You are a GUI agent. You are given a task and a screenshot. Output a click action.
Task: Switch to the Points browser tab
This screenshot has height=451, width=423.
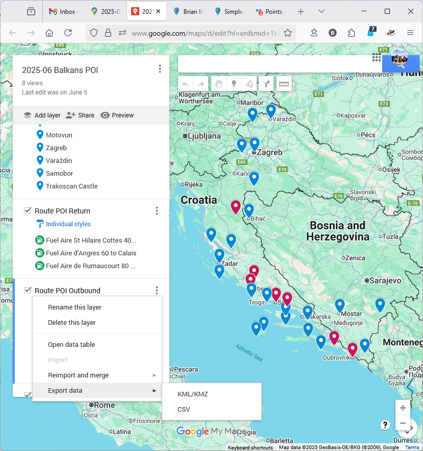pos(270,12)
